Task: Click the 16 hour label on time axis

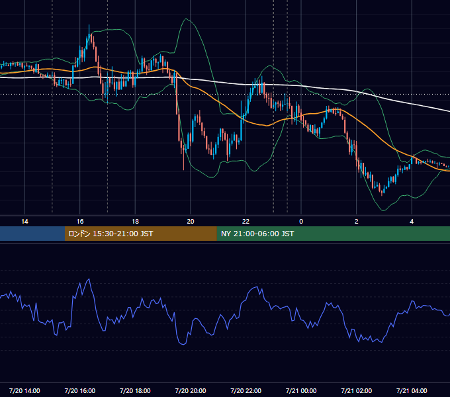Action: tap(80, 222)
